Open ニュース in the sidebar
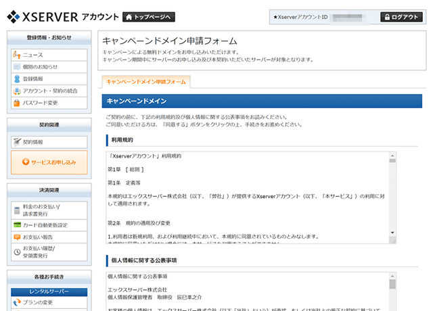This screenshot has height=311, width=433. pyautogui.click(x=49, y=55)
